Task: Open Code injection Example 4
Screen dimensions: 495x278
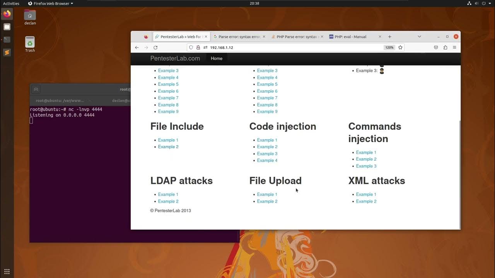Action: click(x=267, y=161)
